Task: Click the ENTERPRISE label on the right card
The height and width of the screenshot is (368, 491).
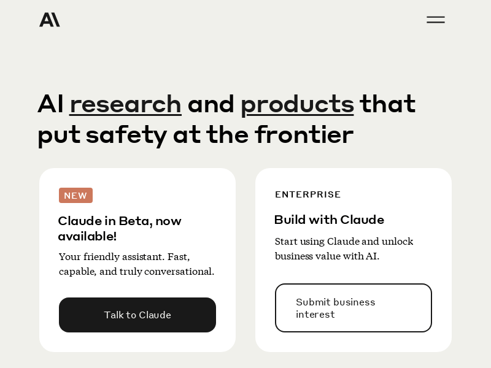Action: (x=308, y=194)
